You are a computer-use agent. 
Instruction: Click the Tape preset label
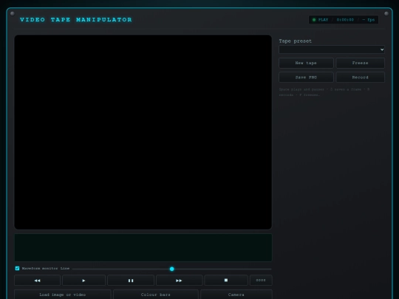295,41
